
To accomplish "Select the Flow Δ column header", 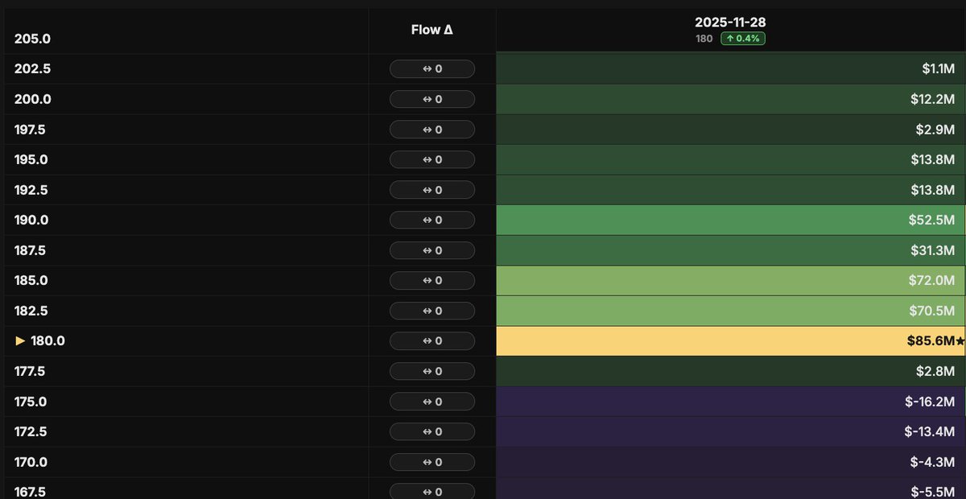I will (x=432, y=29).
